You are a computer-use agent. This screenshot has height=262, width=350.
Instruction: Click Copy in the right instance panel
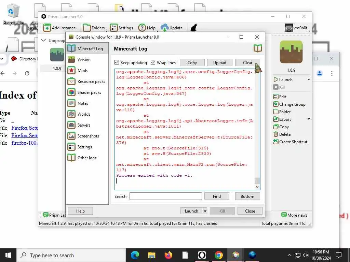281,127
